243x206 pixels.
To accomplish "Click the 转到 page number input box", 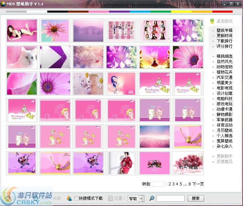I will (x=158, y=184).
